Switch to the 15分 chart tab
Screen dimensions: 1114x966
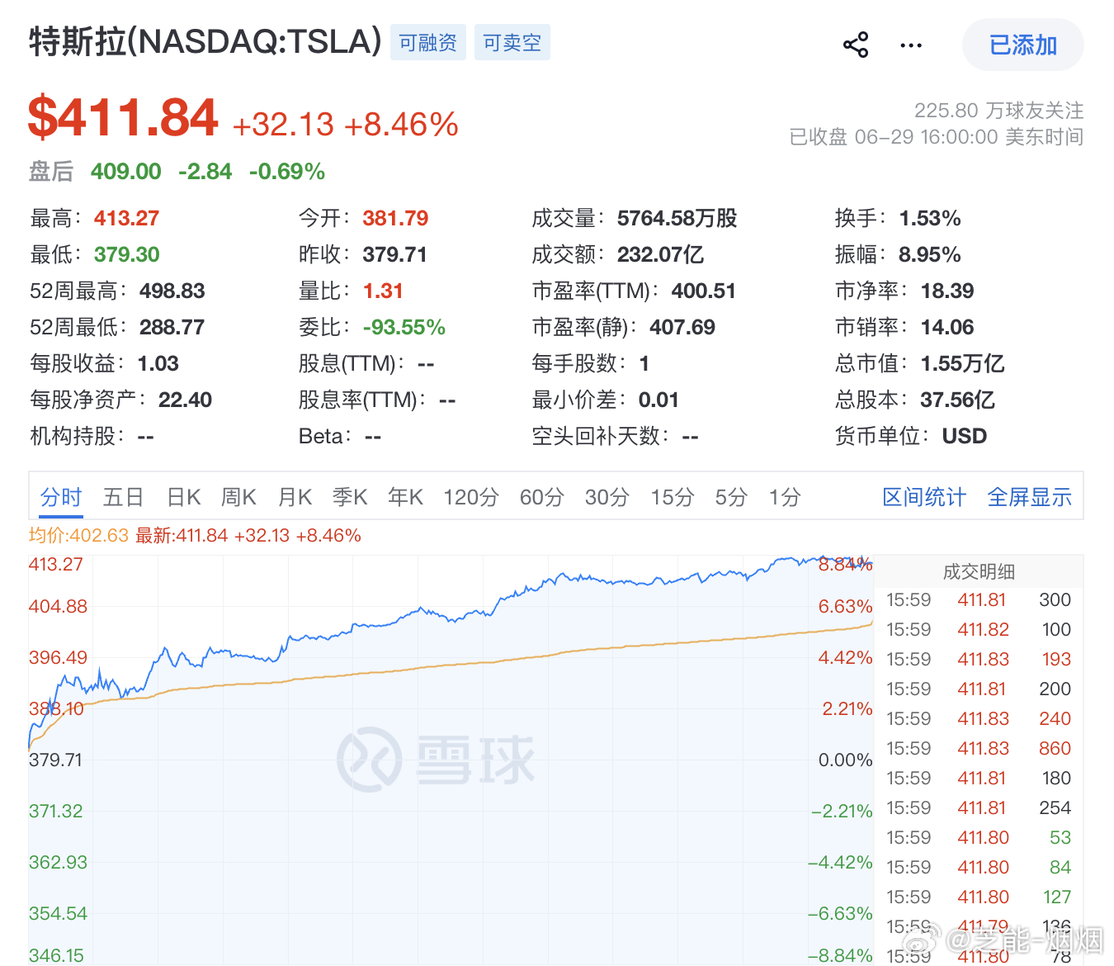click(x=673, y=497)
